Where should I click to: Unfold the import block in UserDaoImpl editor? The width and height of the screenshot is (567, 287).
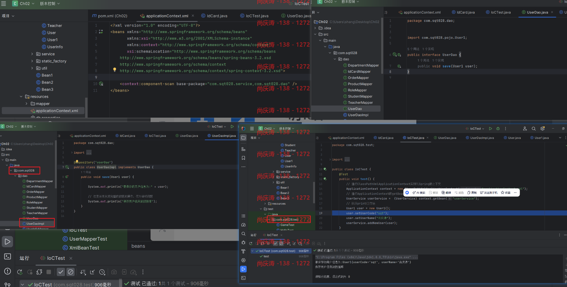pyautogui.click(x=72, y=153)
